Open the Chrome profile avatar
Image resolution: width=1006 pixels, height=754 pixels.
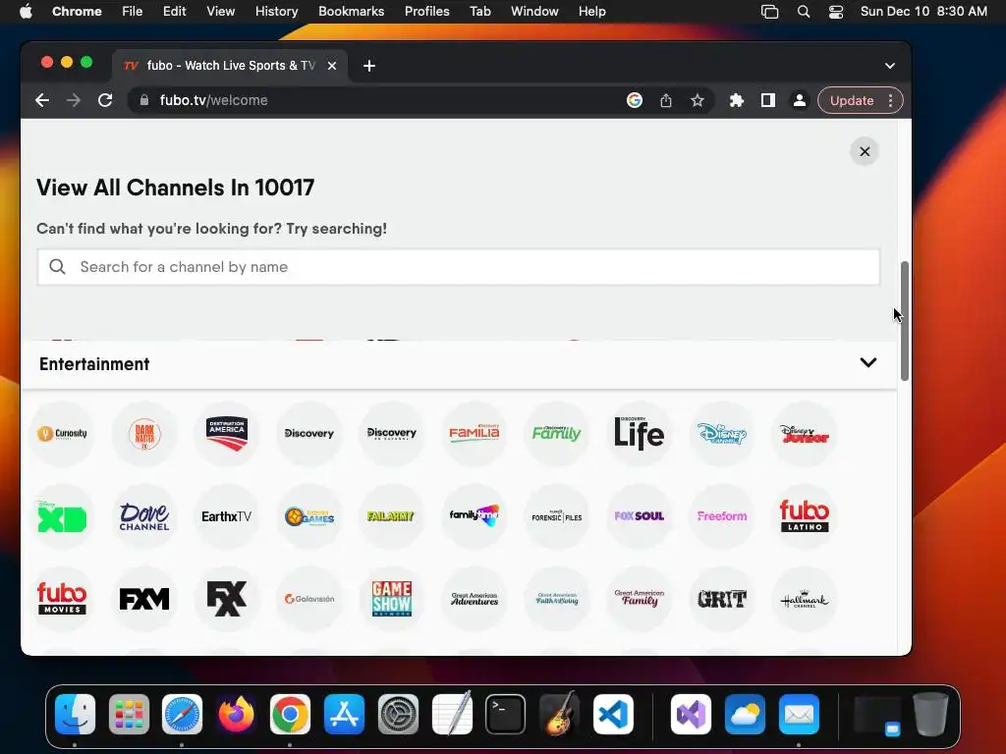[x=800, y=101]
